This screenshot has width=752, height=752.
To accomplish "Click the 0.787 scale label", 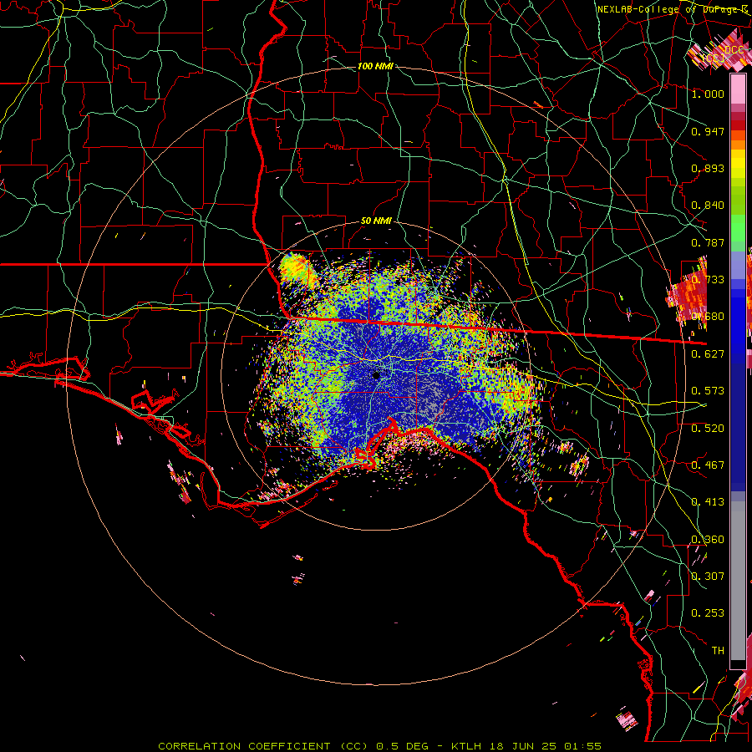I will point(708,242).
